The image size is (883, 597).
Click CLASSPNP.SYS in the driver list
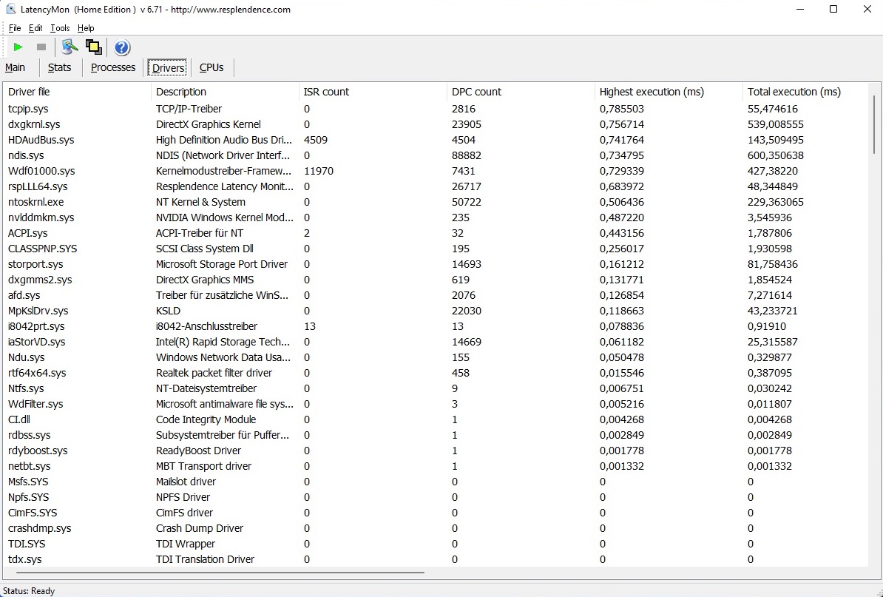[x=436, y=249]
